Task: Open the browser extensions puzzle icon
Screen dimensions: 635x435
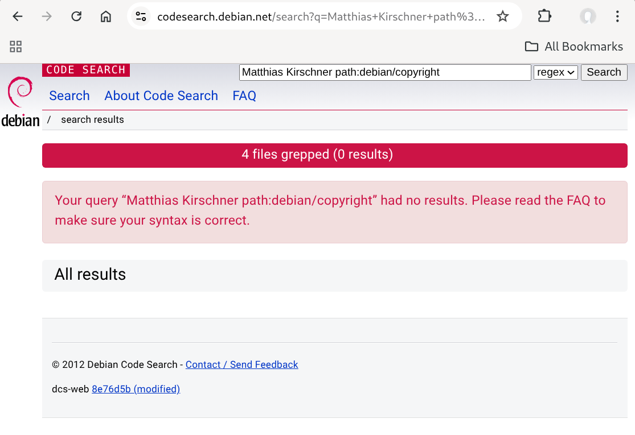Action: 544,16
